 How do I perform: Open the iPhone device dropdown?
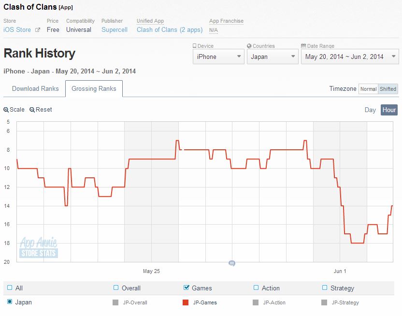(x=218, y=57)
